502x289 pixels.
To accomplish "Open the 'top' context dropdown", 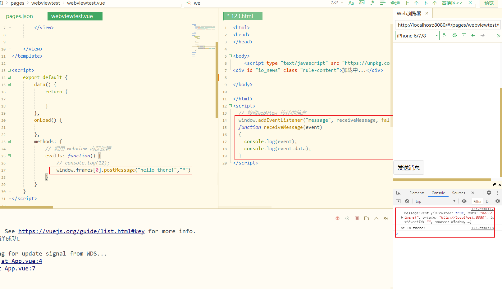I will pos(435,201).
